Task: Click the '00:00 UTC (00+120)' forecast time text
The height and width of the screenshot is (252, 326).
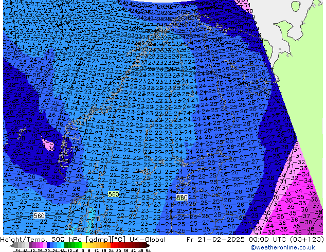Action: [286, 240]
